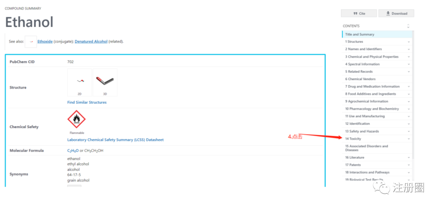Expand the Structures chevron
Screen dimensions: 439x207
(409, 42)
